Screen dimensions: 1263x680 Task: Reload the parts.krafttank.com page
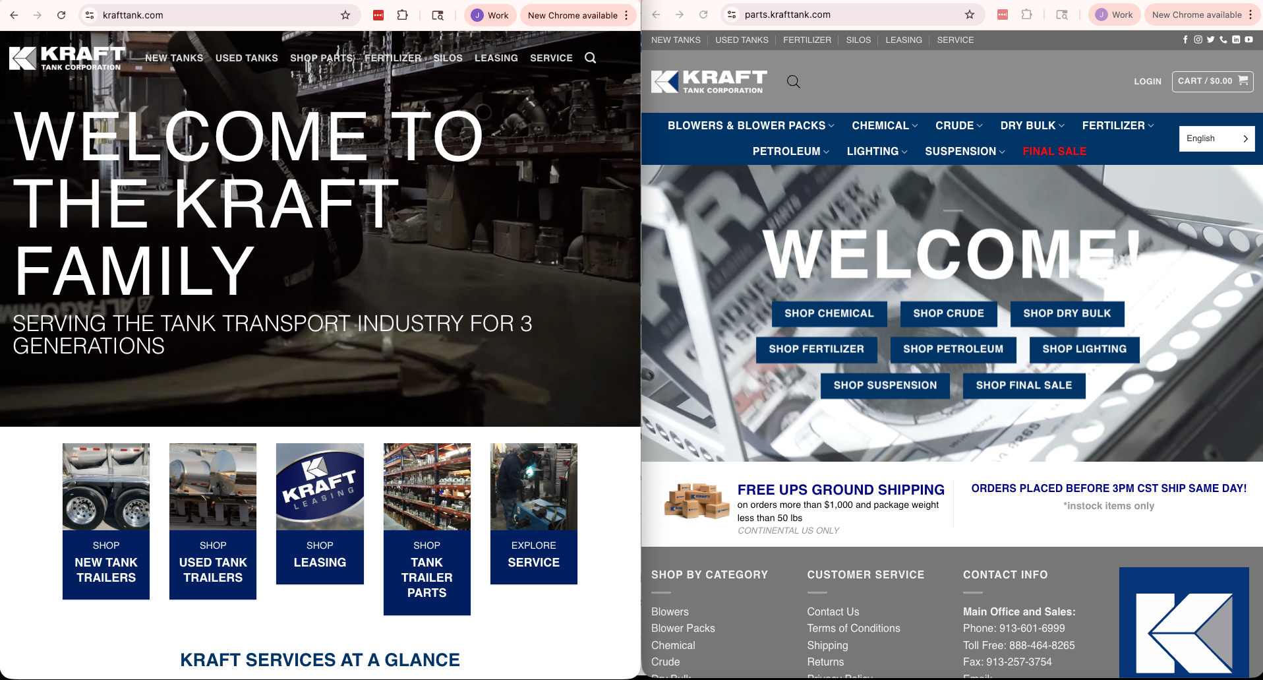coord(703,15)
